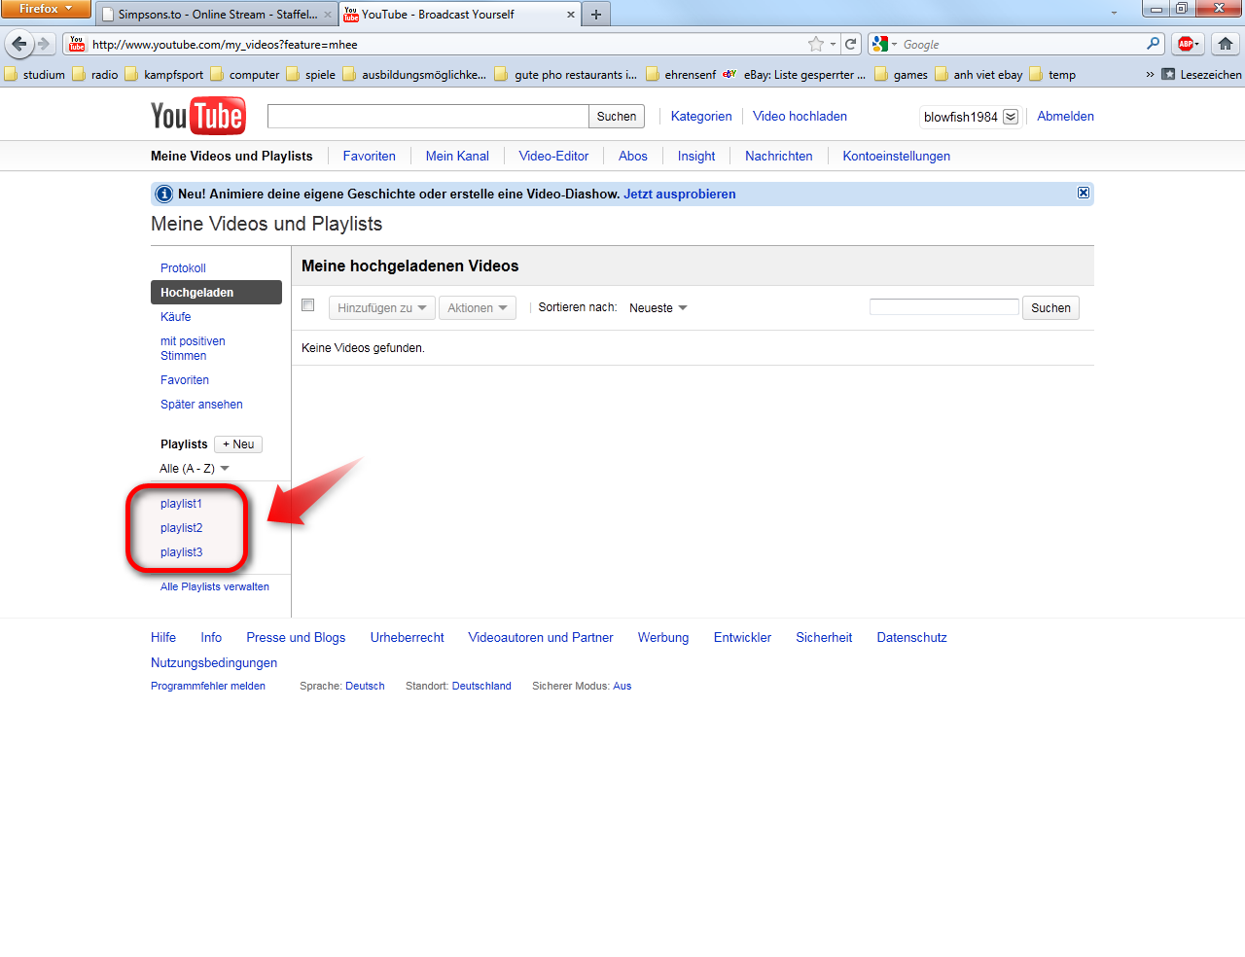The height and width of the screenshot is (957, 1245).
Task: Switch to the Simpsons.to browser tab
Action: pyautogui.click(x=217, y=15)
